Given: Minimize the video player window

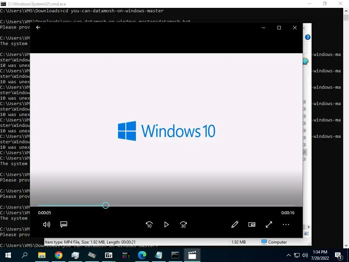Looking at the screenshot, I should click(x=263, y=28).
